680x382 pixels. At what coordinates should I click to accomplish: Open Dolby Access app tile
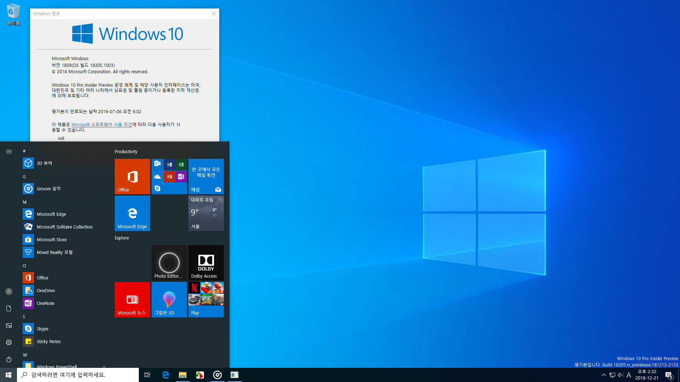206,262
